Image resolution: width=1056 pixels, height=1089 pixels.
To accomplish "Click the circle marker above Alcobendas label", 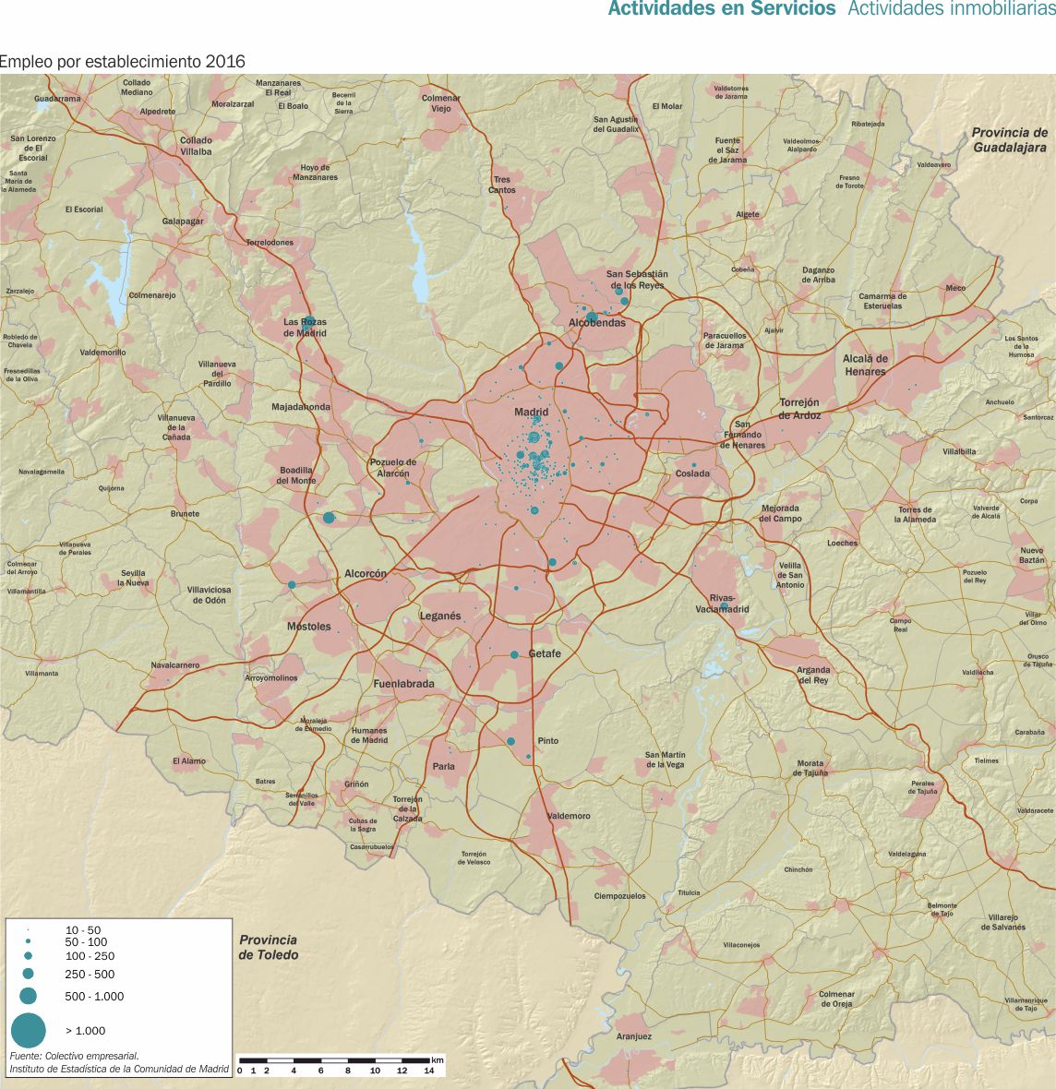I will click(x=592, y=317).
